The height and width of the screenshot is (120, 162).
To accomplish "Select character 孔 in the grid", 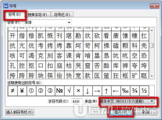I will pyautogui.click(x=13, y=66).
